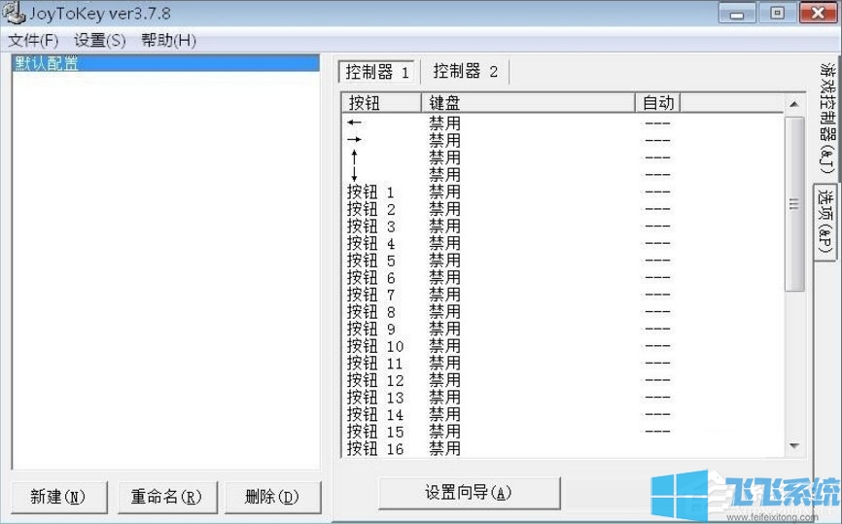Click the scrollbar up arrow
The height and width of the screenshot is (524, 842).
[x=794, y=104]
